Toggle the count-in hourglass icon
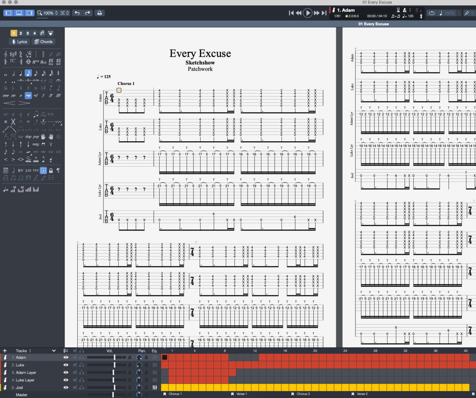This screenshot has width=476, height=398. pos(398,10)
